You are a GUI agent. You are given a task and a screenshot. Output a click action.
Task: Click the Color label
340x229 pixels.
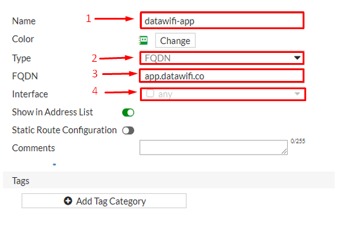[x=23, y=39]
